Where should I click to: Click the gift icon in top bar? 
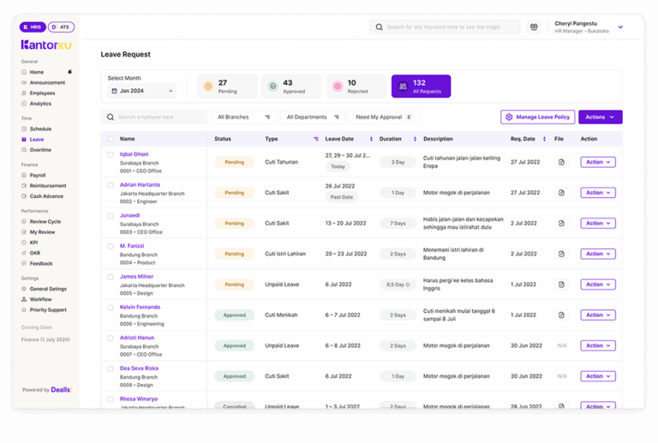[534, 27]
